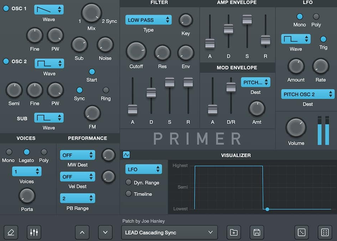Click the new folder icon
The width and height of the screenshot is (337, 241).
[234, 232]
